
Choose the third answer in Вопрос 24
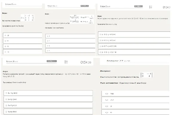tap(70, 46)
